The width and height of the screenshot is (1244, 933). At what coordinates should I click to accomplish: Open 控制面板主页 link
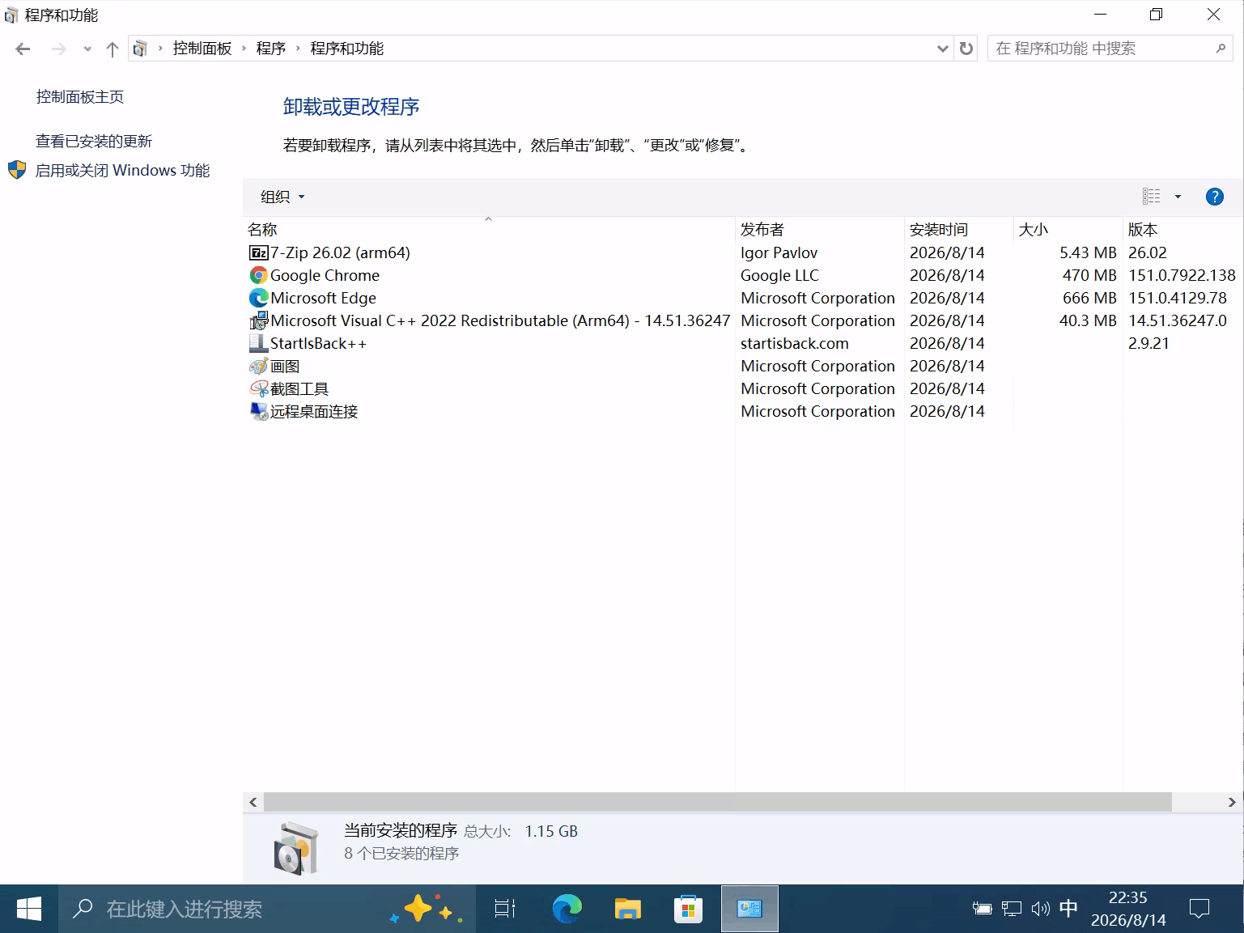click(x=80, y=97)
